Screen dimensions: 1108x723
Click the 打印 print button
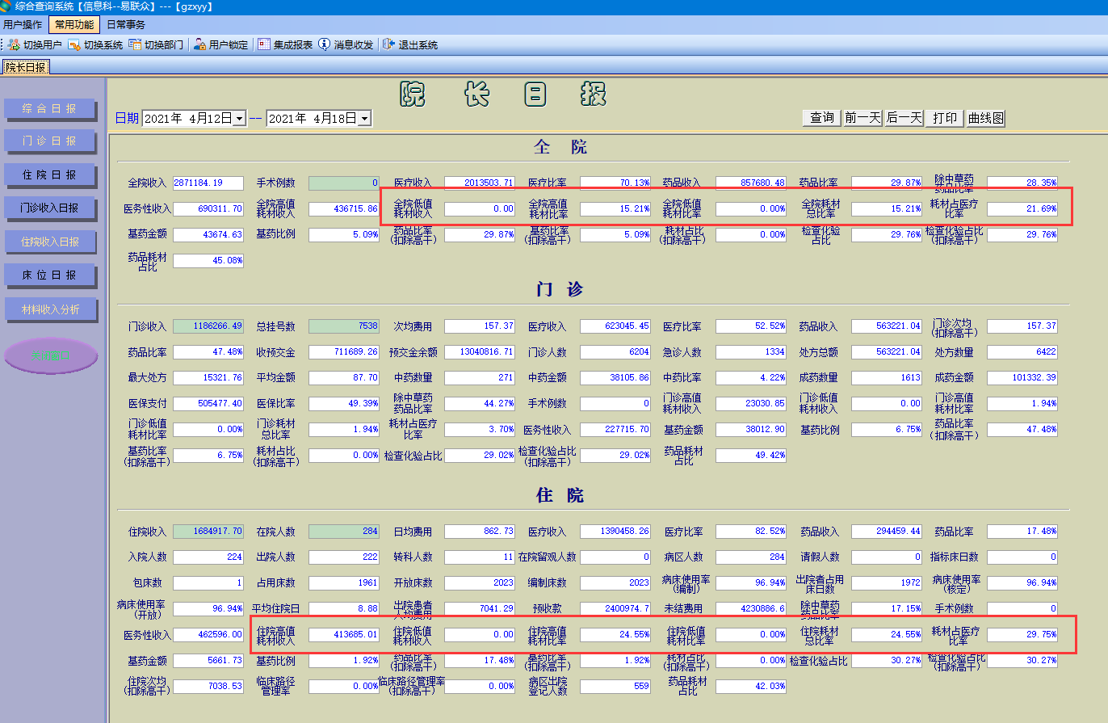point(945,118)
